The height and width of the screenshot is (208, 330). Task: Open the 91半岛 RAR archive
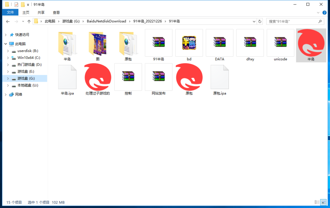click(159, 43)
